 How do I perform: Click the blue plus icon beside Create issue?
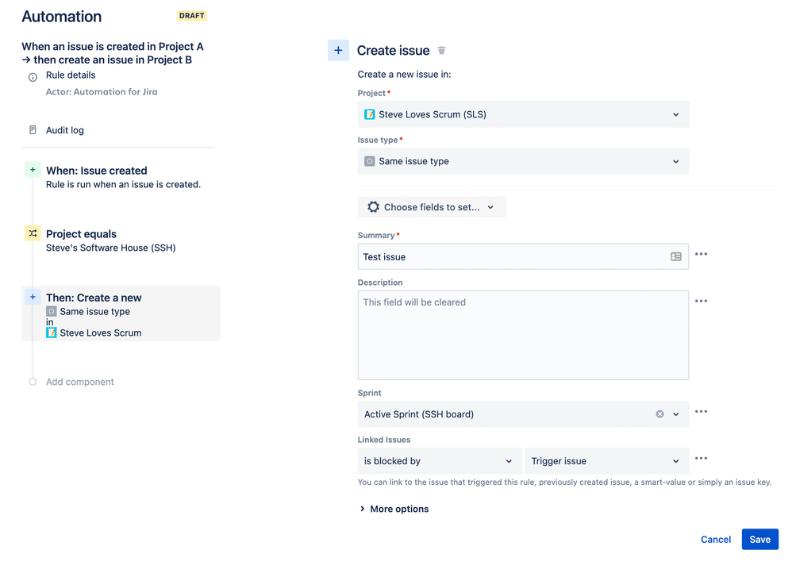338,51
